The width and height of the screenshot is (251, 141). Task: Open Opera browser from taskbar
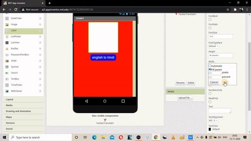coord(121,137)
